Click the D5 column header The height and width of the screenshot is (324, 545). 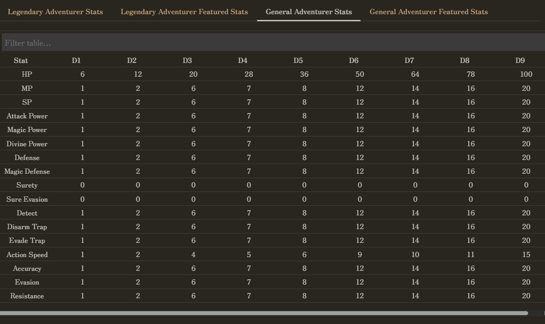click(x=298, y=61)
